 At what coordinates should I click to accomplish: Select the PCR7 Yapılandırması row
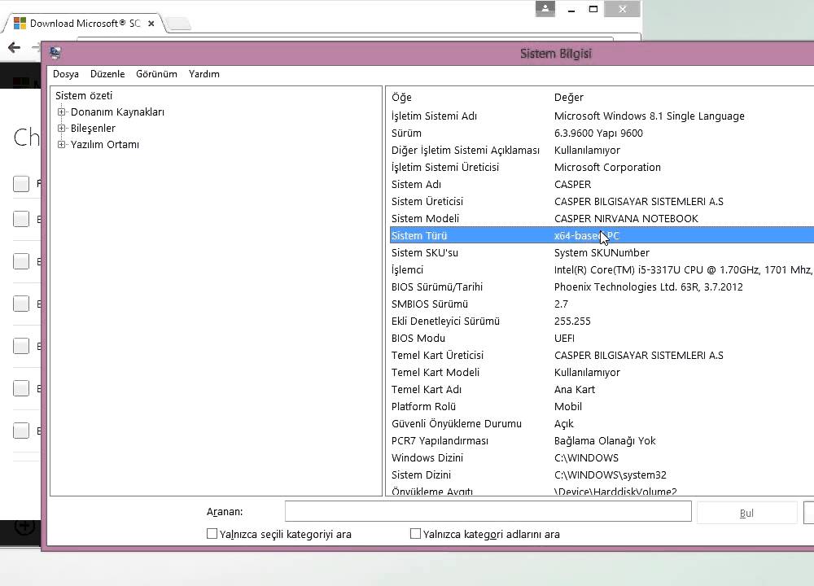(x=602, y=441)
